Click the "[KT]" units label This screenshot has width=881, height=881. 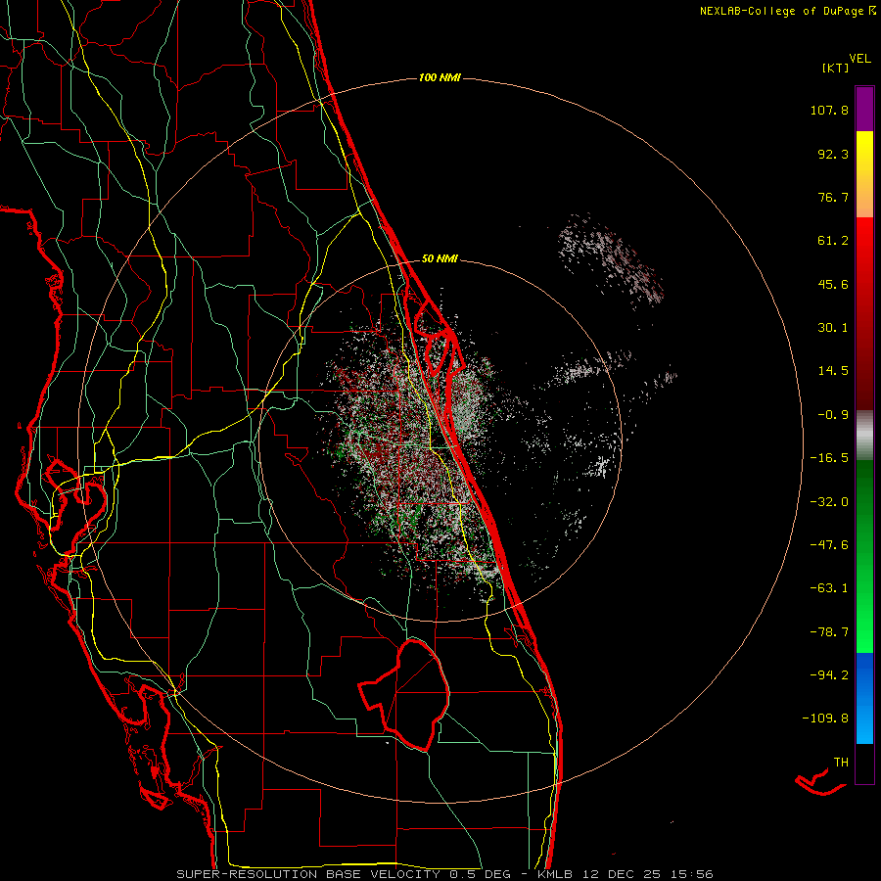tap(835, 68)
